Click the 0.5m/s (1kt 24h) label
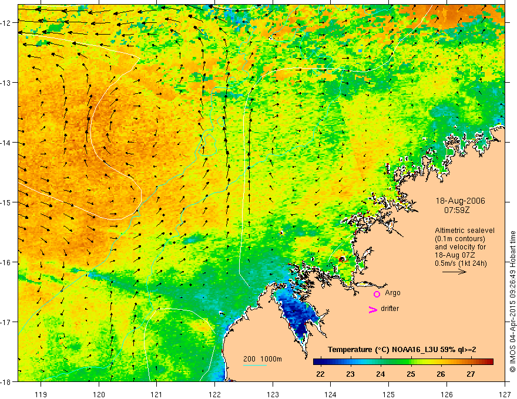517x399 pixels. click(461, 263)
